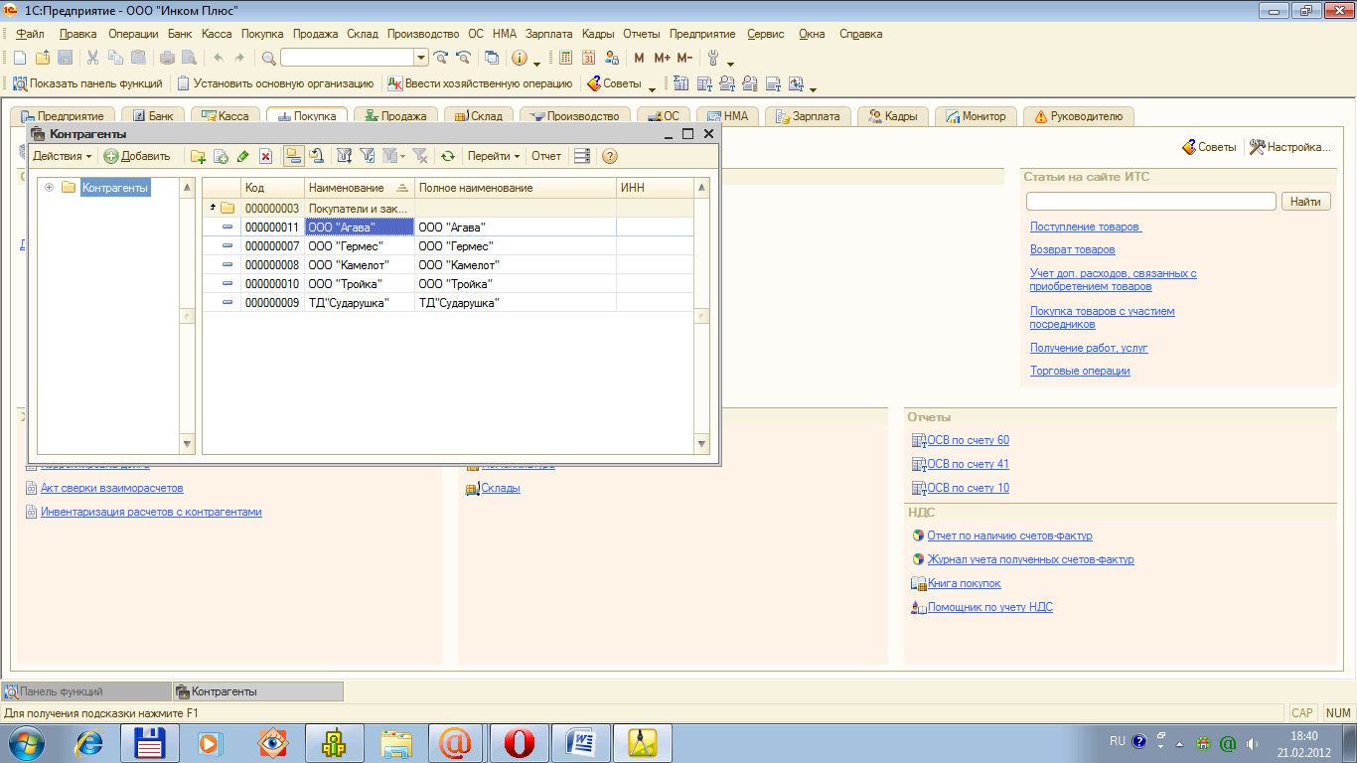This screenshot has height=763, width=1357.
Task: Switch to the Банк tab
Action: [153, 116]
